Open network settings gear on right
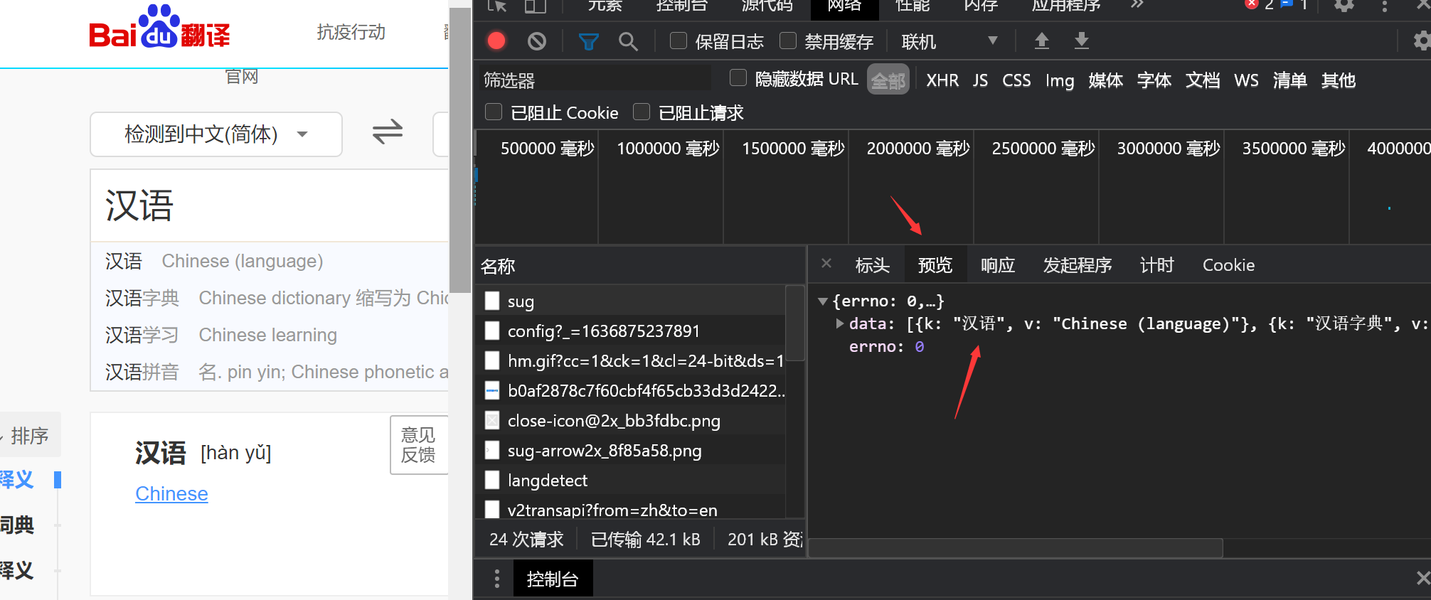The width and height of the screenshot is (1431, 600). pos(1421,41)
